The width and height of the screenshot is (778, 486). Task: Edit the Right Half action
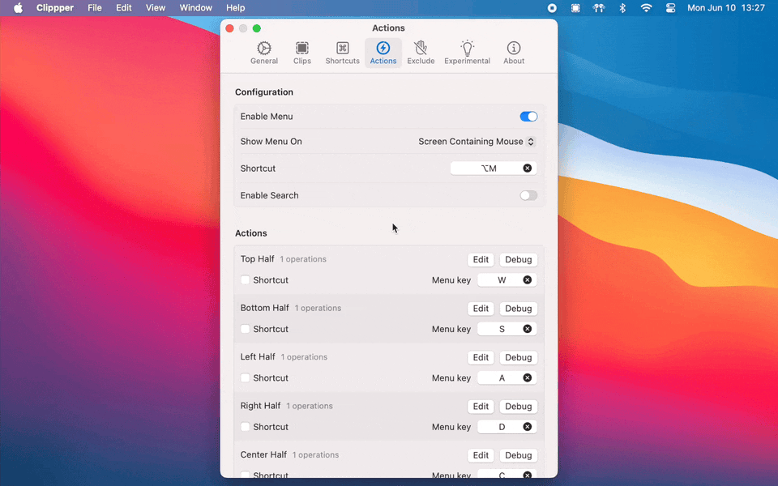tap(481, 406)
